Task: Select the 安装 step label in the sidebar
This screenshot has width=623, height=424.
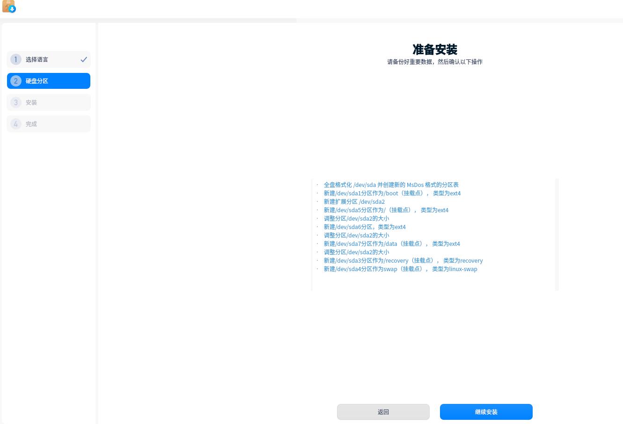Action: click(x=31, y=102)
